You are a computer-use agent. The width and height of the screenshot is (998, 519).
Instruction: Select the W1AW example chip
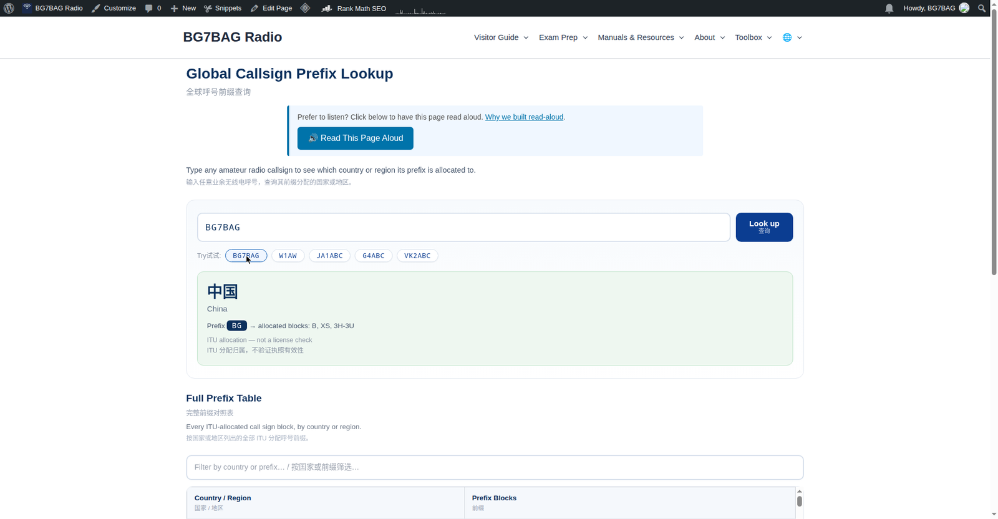(288, 256)
